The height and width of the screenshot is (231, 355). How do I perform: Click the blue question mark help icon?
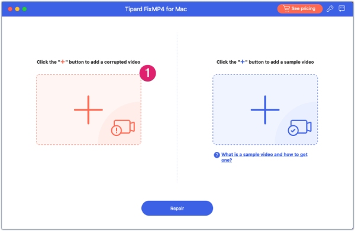(x=217, y=155)
